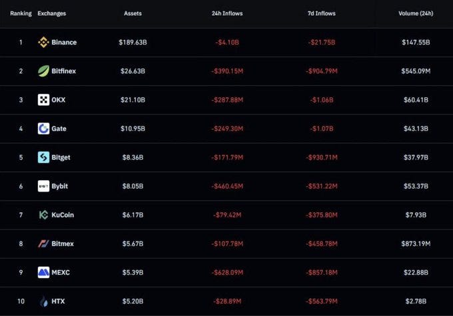Click the OKX checkered logo icon
The image size is (453, 316).
tap(43, 100)
